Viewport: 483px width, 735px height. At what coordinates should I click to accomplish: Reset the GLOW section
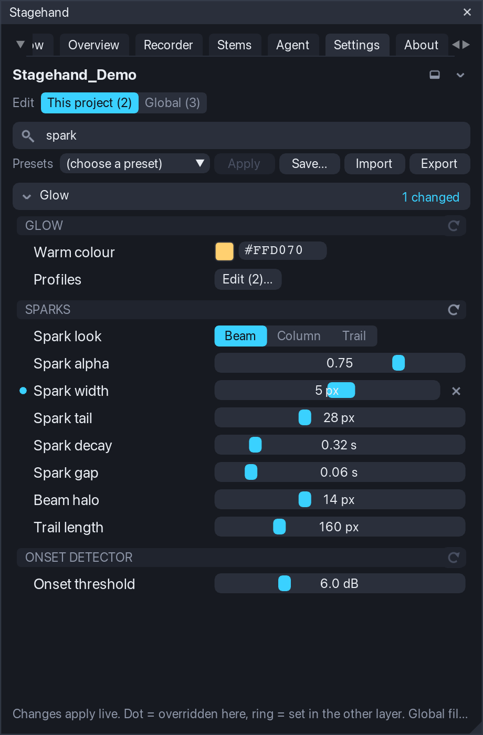click(x=454, y=226)
